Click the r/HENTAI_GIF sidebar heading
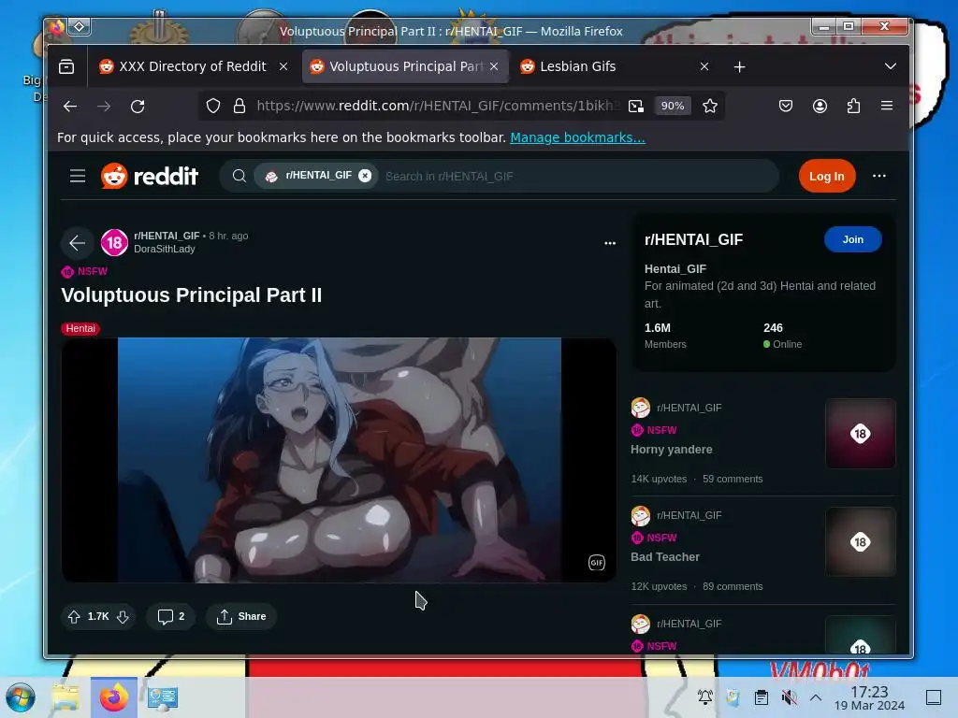Screen dimensions: 958x718 pos(693,240)
